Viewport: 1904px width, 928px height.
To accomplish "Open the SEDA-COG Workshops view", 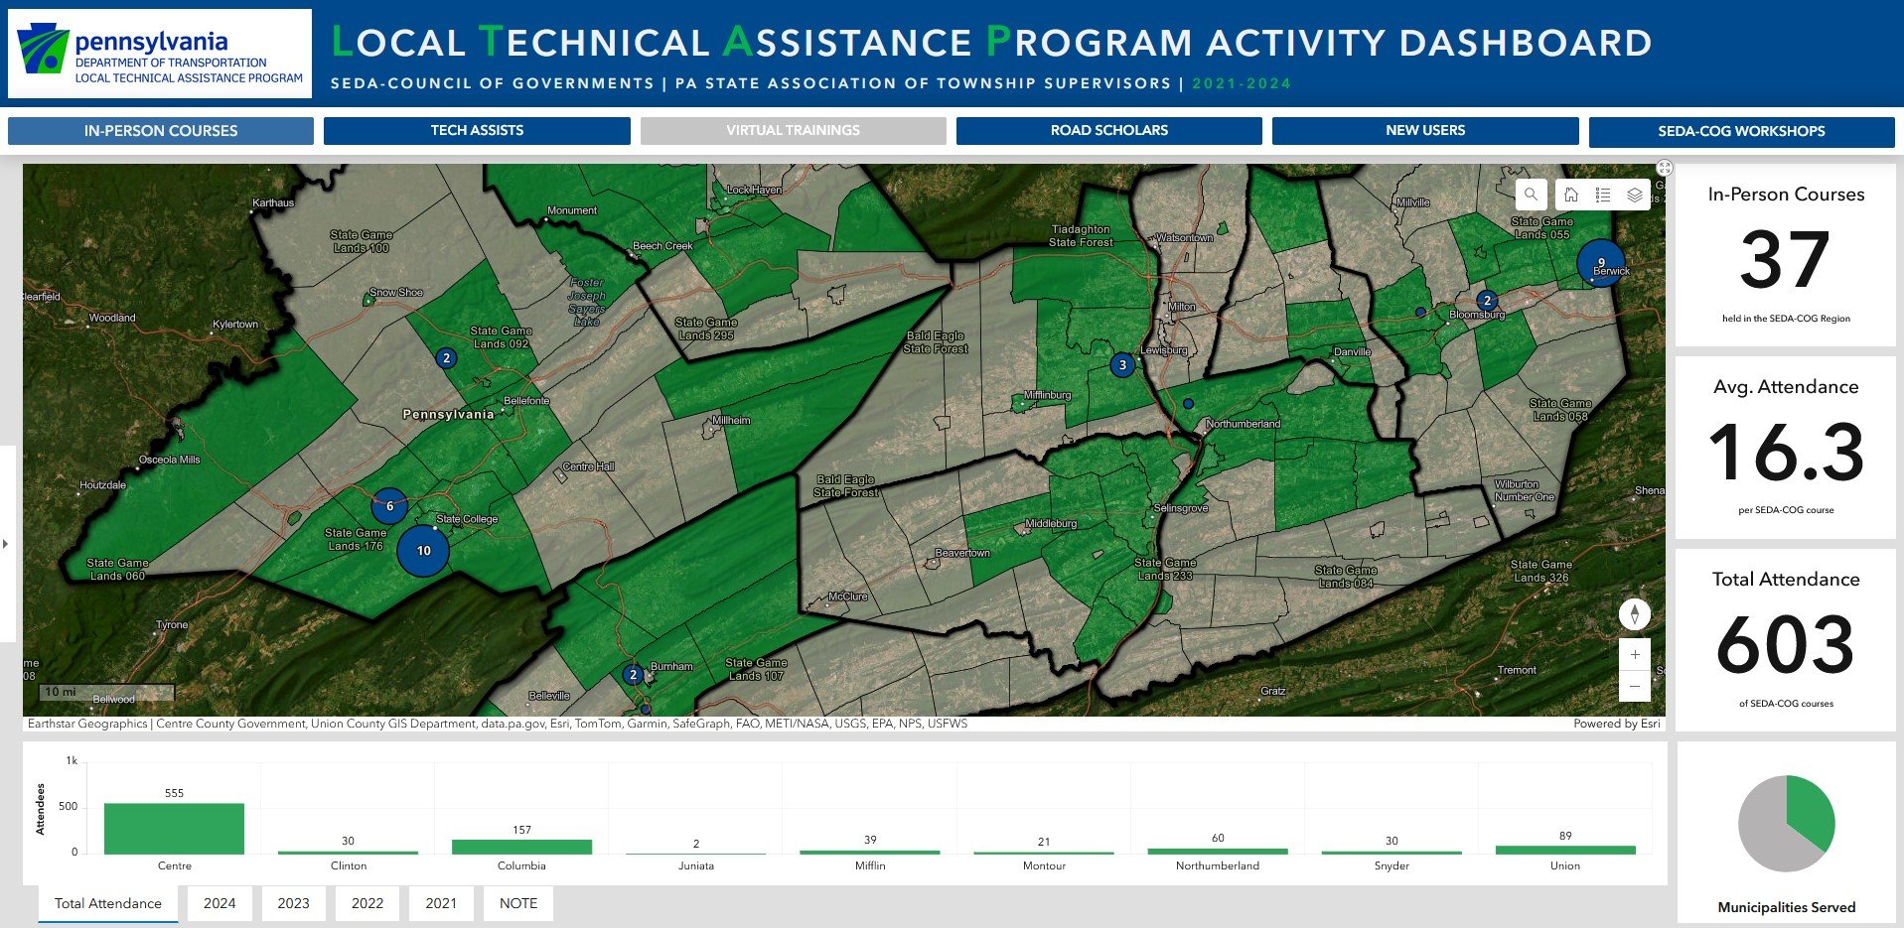I will tap(1741, 131).
